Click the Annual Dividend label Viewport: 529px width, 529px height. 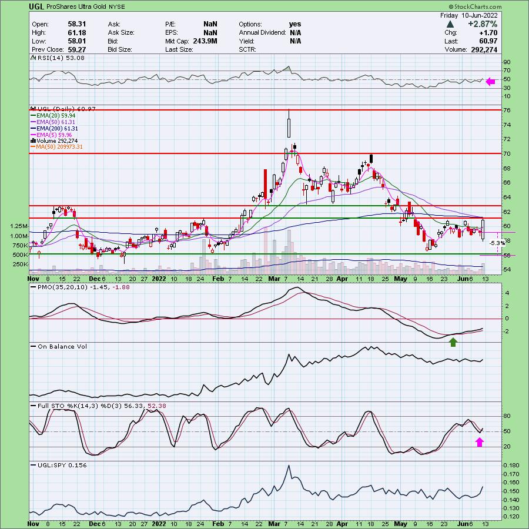(262, 33)
